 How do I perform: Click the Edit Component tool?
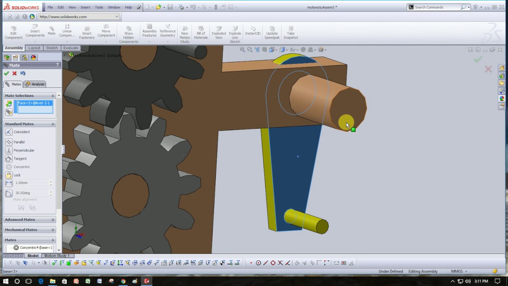(13, 33)
